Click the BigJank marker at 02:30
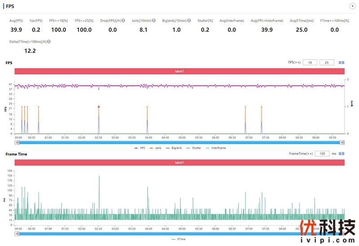Viewport: 359px width, 246px height. point(99,107)
